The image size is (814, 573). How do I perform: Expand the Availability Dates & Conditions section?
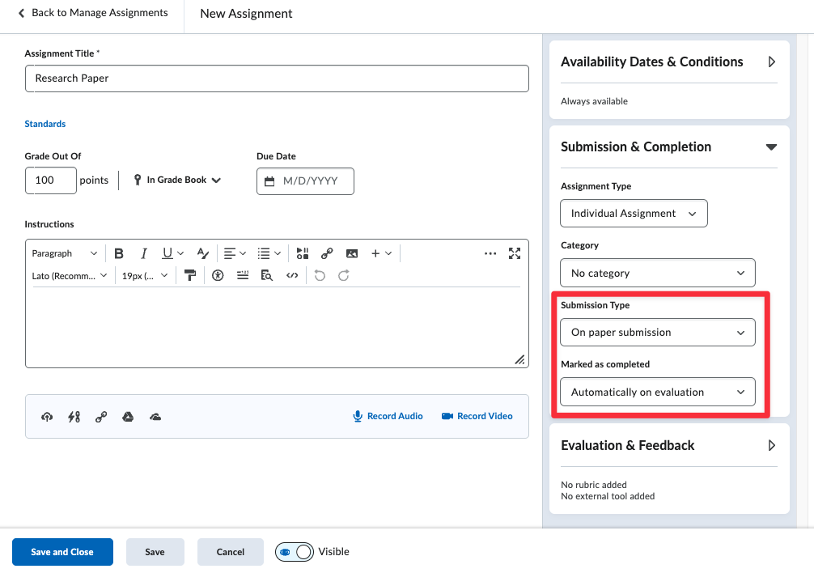tap(771, 62)
